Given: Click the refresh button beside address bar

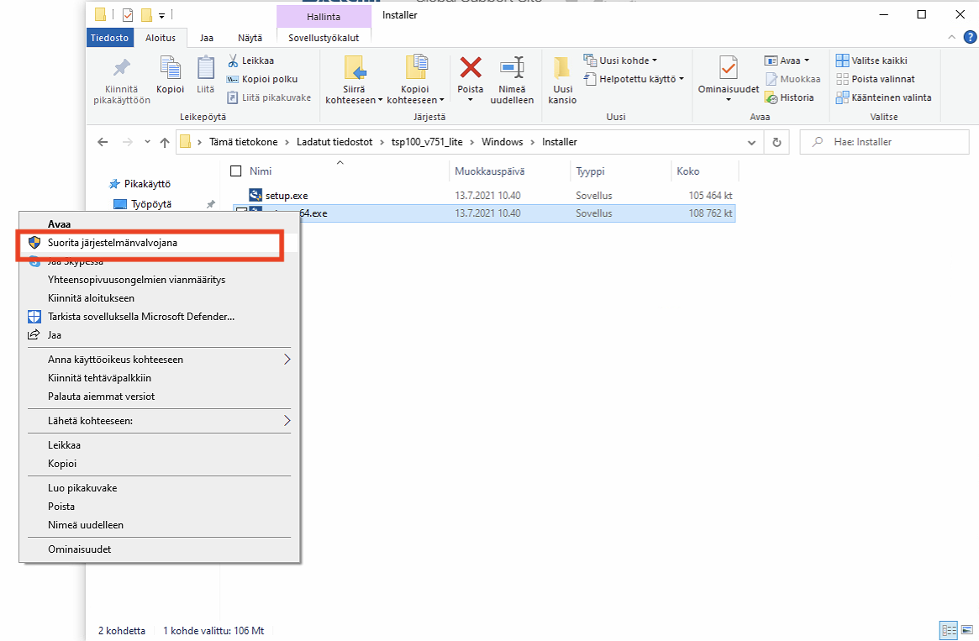Looking at the screenshot, I should click(x=776, y=142).
